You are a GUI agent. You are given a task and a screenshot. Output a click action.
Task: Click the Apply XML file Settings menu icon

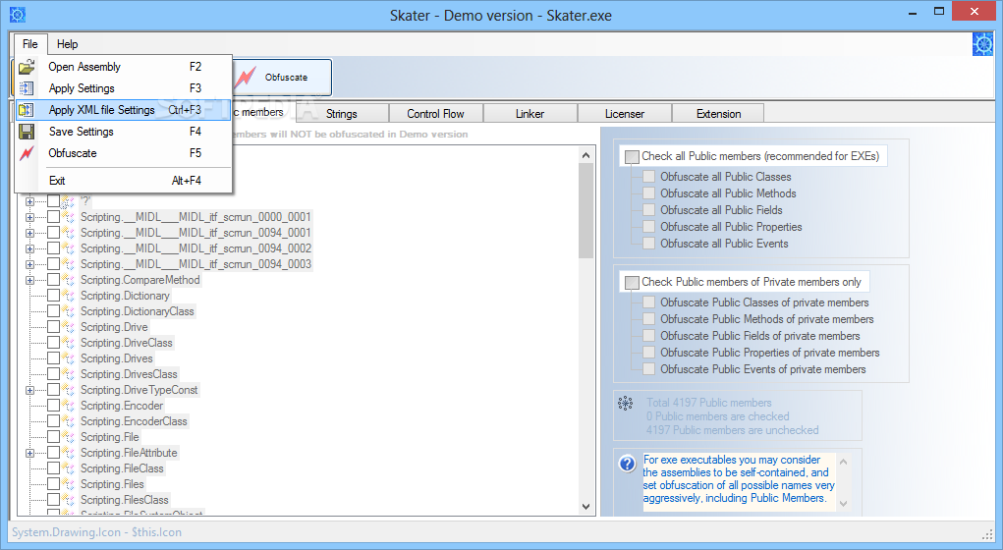27,110
